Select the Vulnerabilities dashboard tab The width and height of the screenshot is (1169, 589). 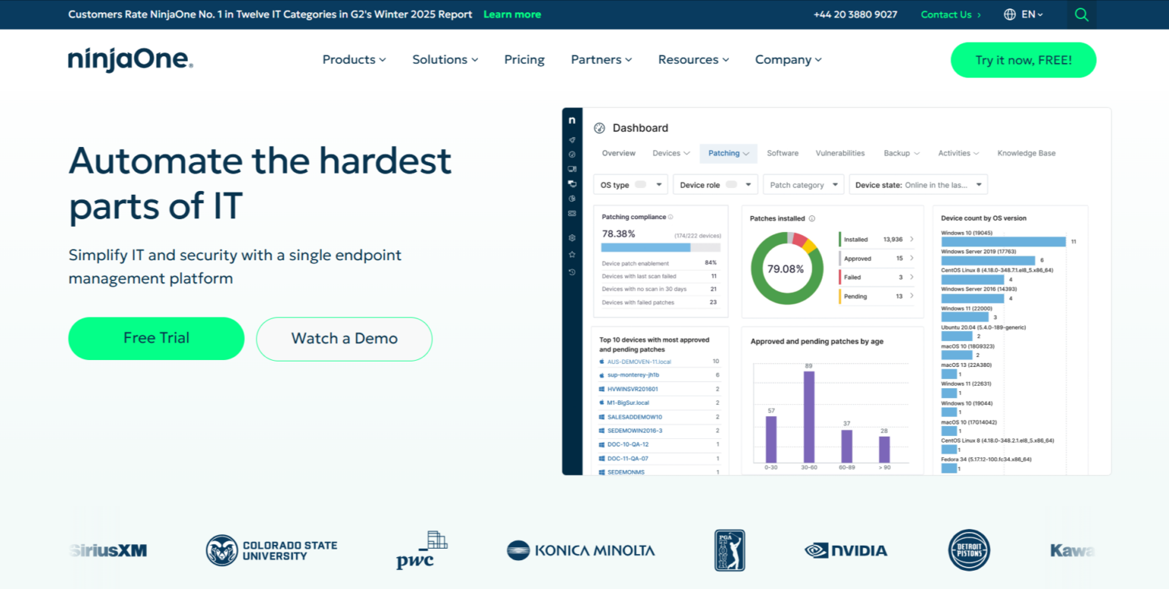click(x=840, y=153)
